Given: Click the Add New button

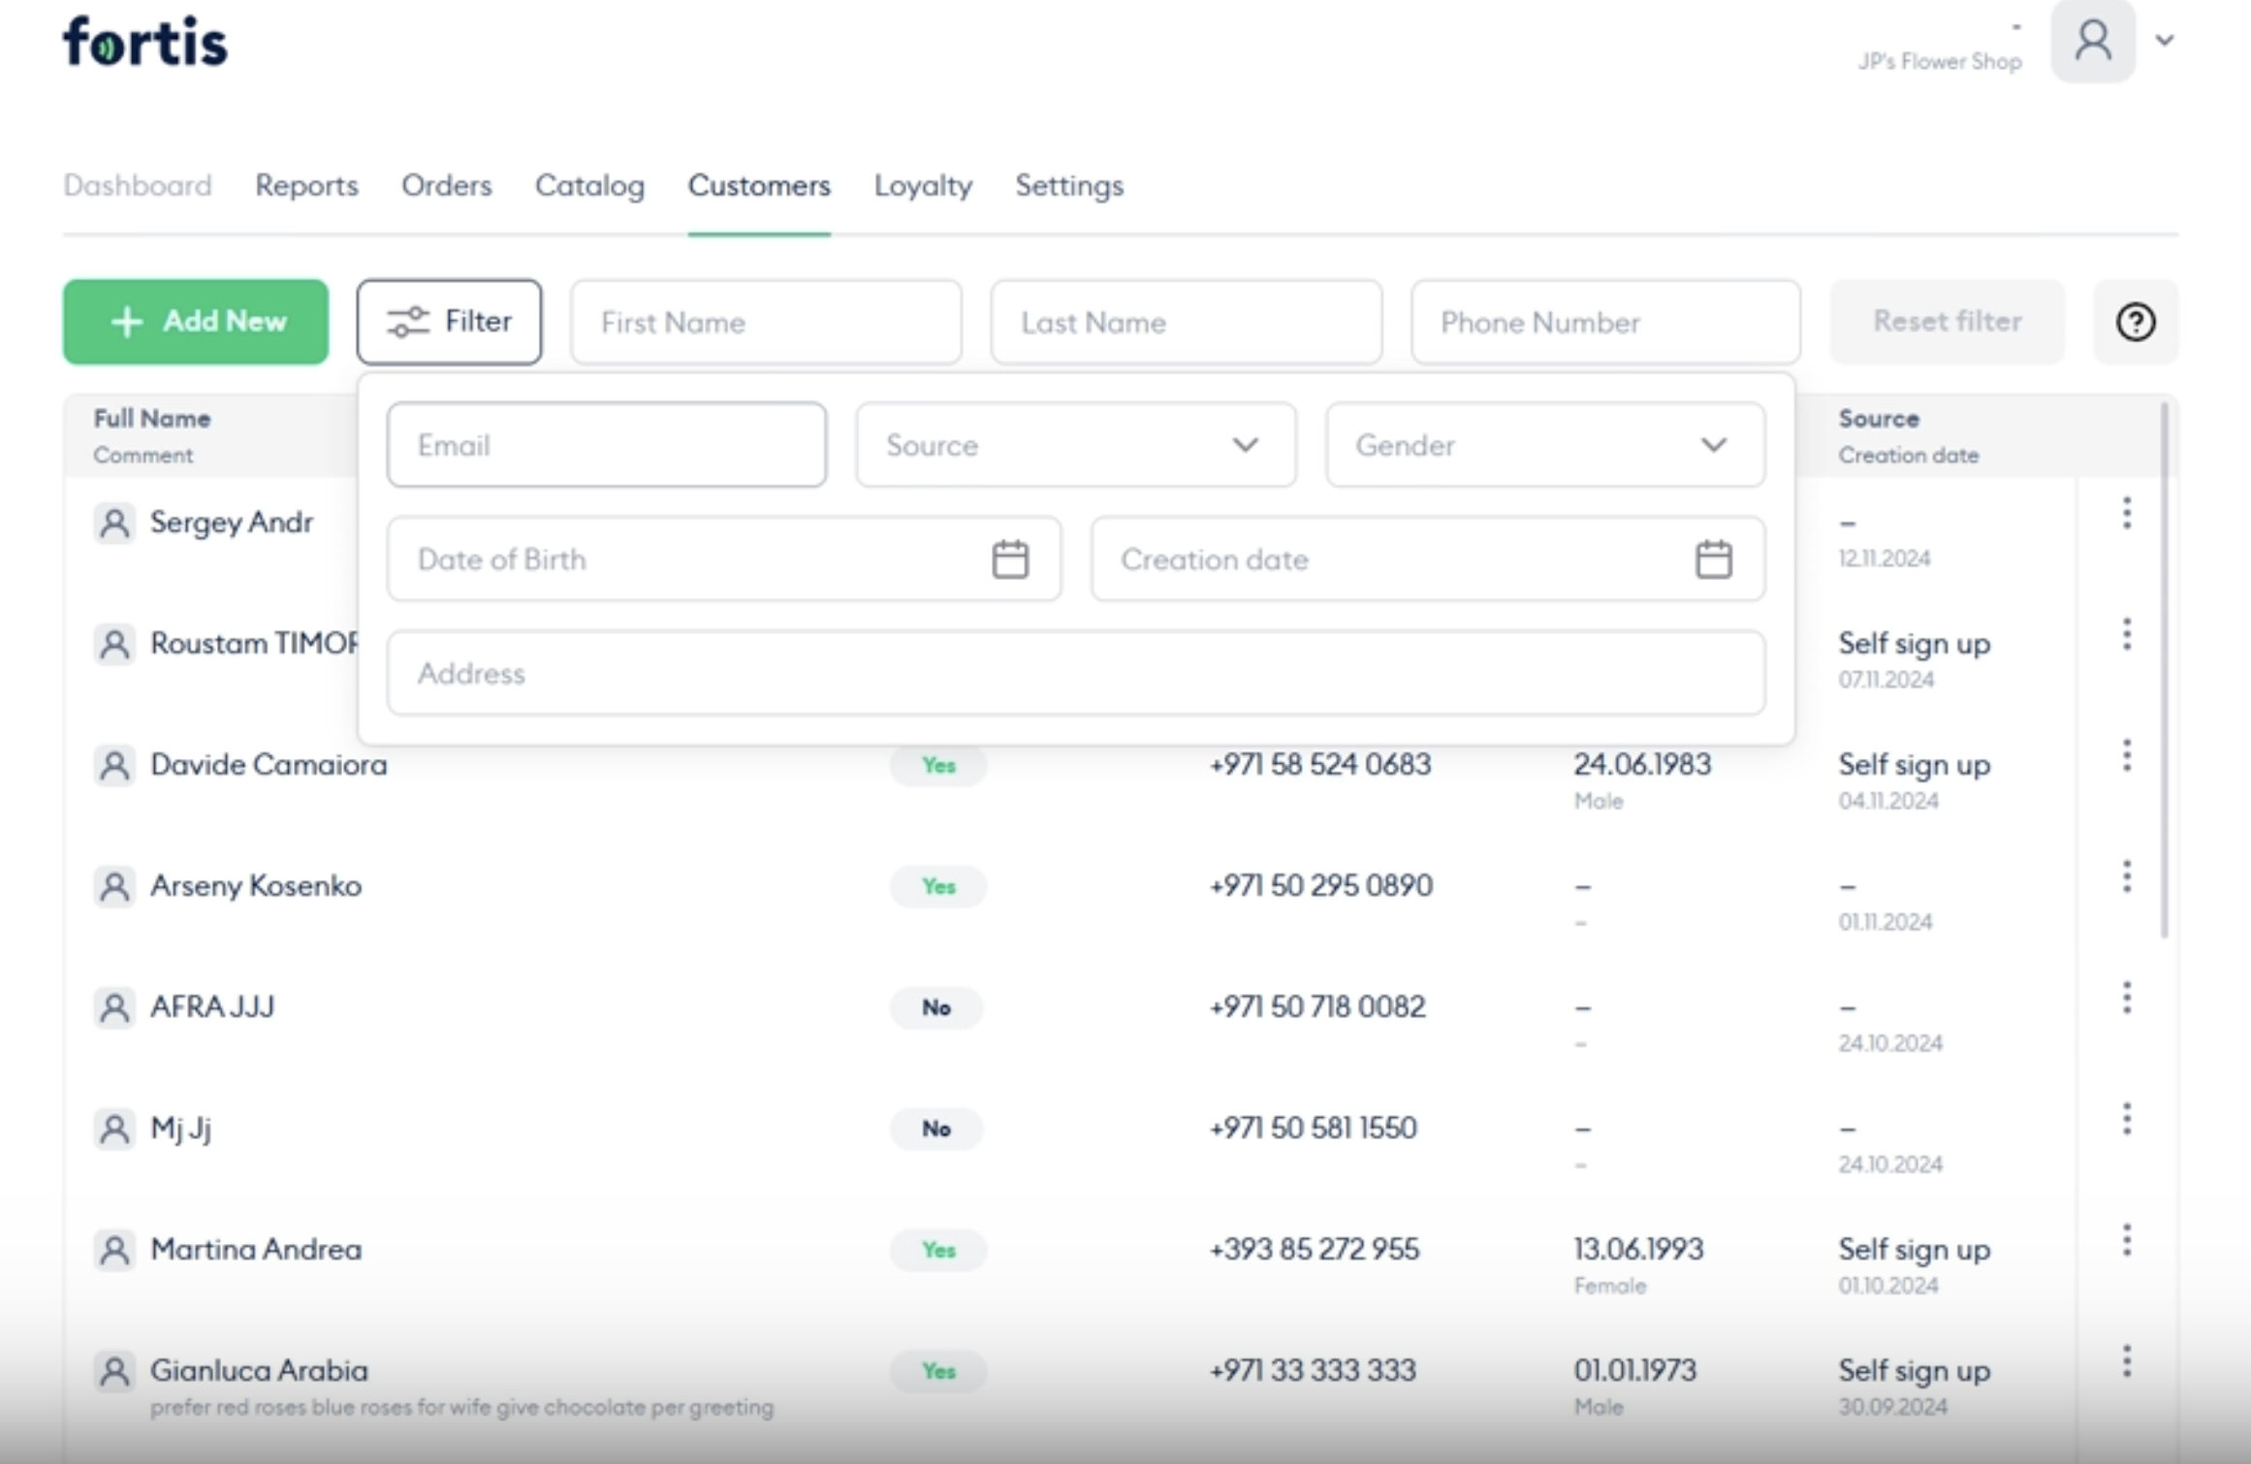Looking at the screenshot, I should pyautogui.click(x=196, y=322).
